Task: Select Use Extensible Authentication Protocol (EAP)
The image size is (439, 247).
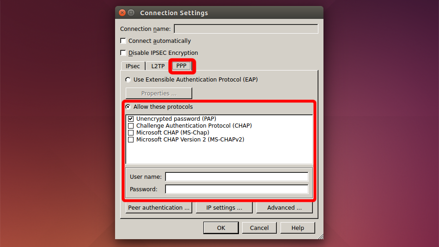Action: (128, 80)
